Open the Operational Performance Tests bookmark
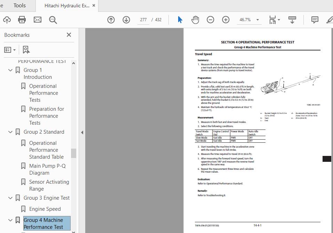This screenshot has width=333, height=233. pos(43,93)
